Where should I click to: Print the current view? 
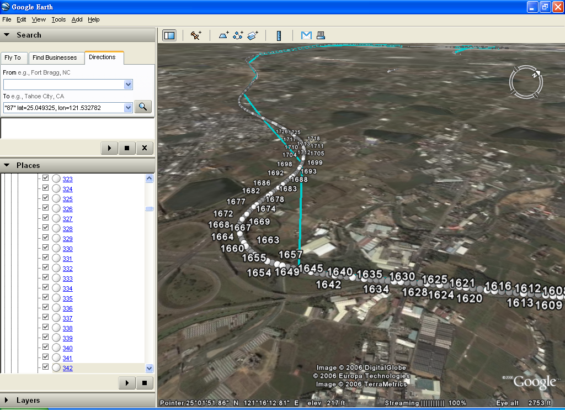tap(321, 35)
